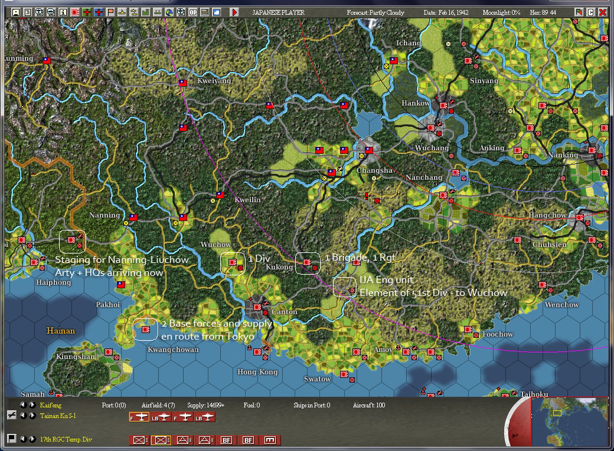
Task: Select the first fighter air unit icon
Action: [139, 417]
